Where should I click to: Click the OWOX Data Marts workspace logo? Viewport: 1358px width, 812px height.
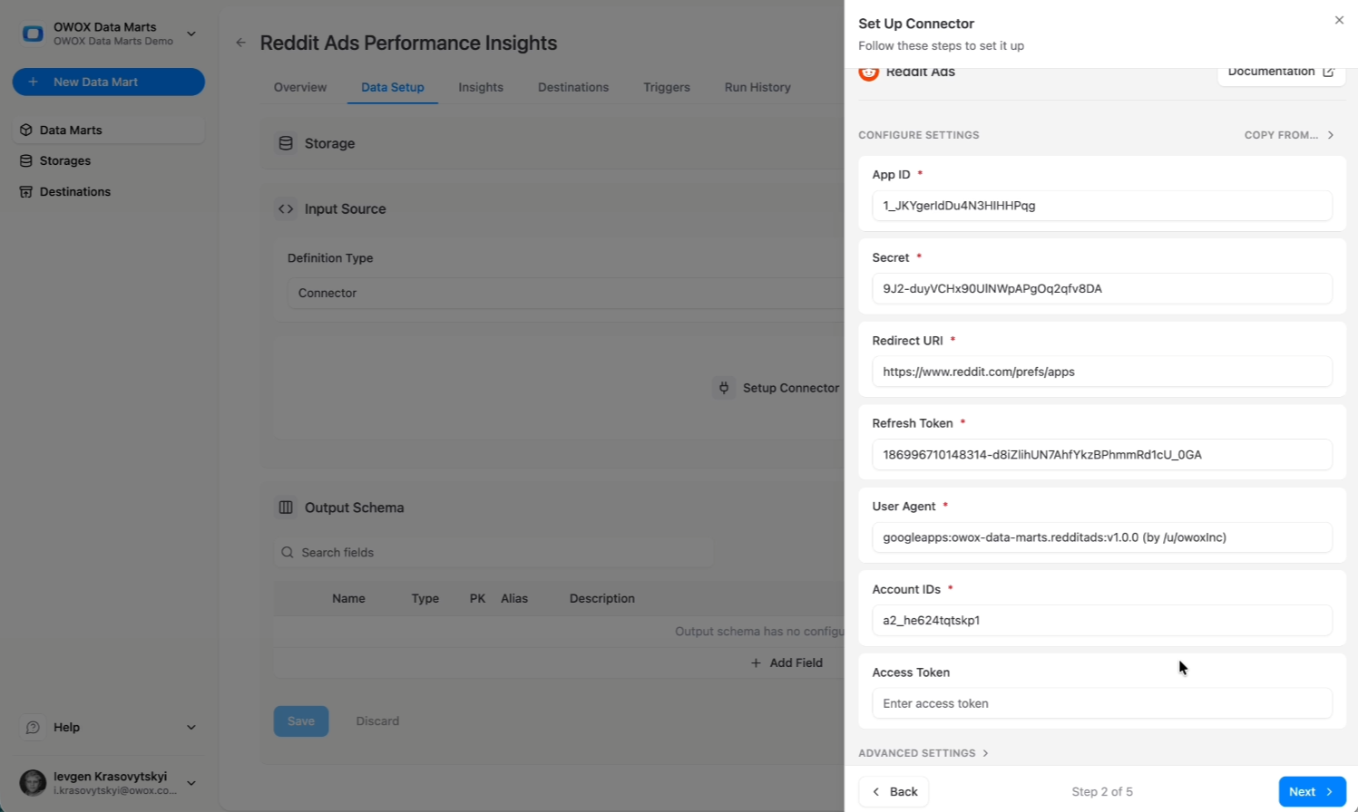[34, 33]
